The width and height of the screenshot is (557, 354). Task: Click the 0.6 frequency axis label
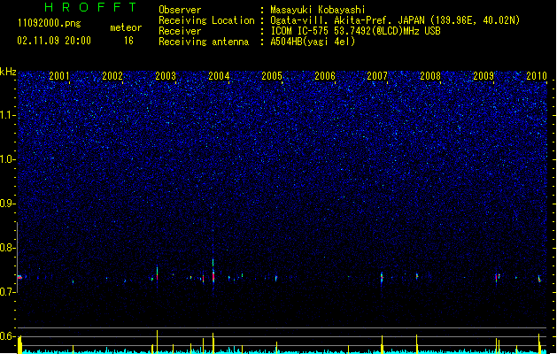coord(7,336)
